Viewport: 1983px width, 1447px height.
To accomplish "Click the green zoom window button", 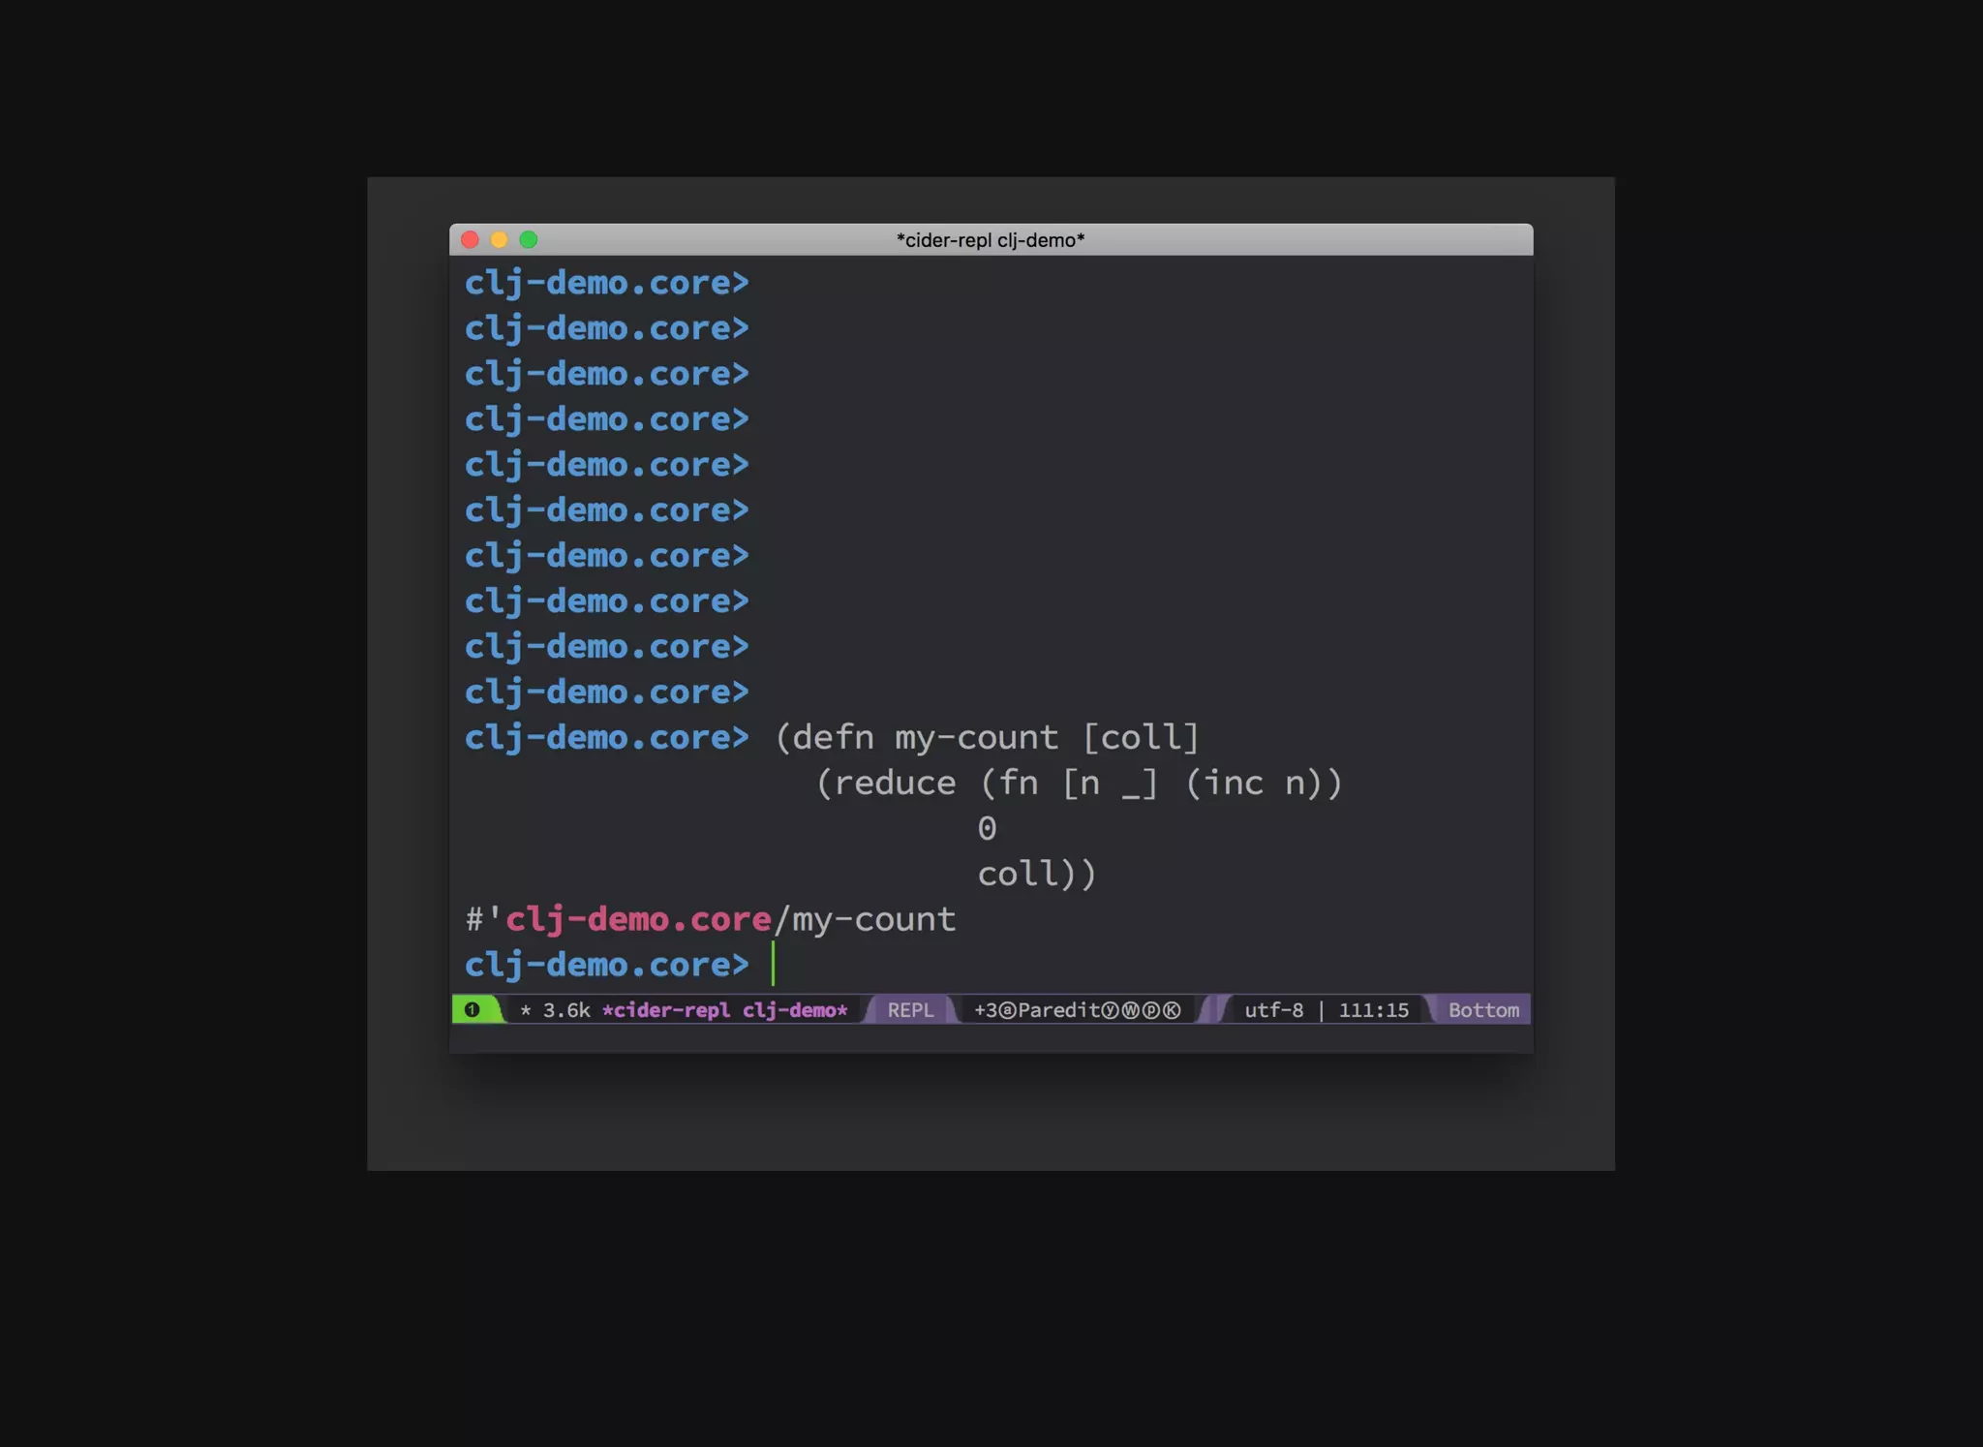I will (x=529, y=239).
